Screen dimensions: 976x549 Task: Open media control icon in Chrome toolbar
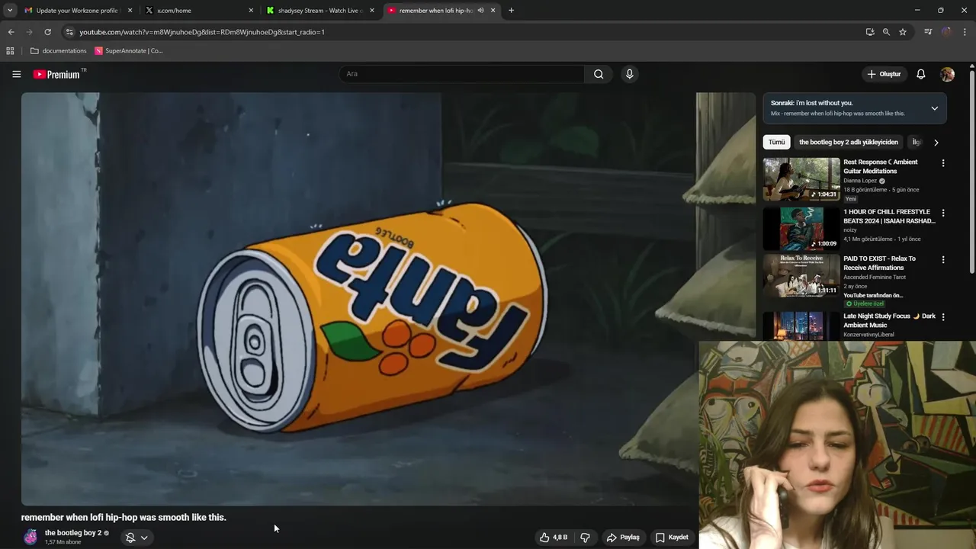928,32
